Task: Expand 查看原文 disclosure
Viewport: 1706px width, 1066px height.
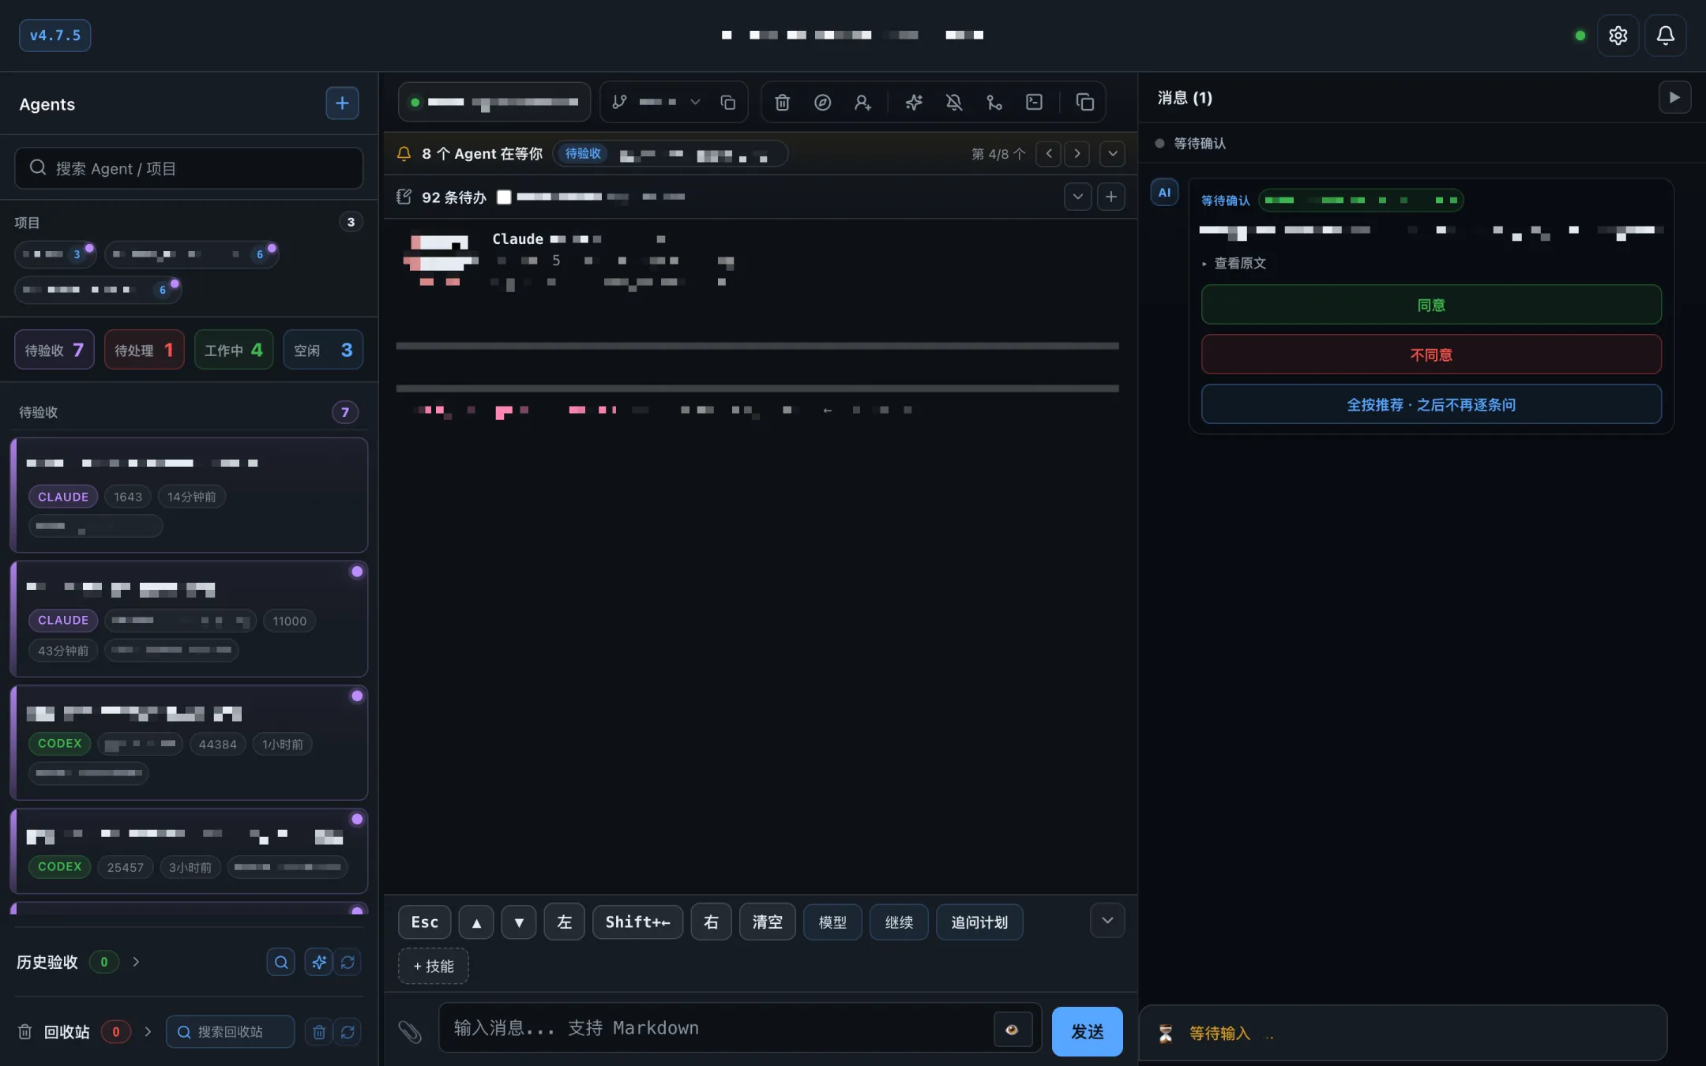Action: pos(1234,263)
